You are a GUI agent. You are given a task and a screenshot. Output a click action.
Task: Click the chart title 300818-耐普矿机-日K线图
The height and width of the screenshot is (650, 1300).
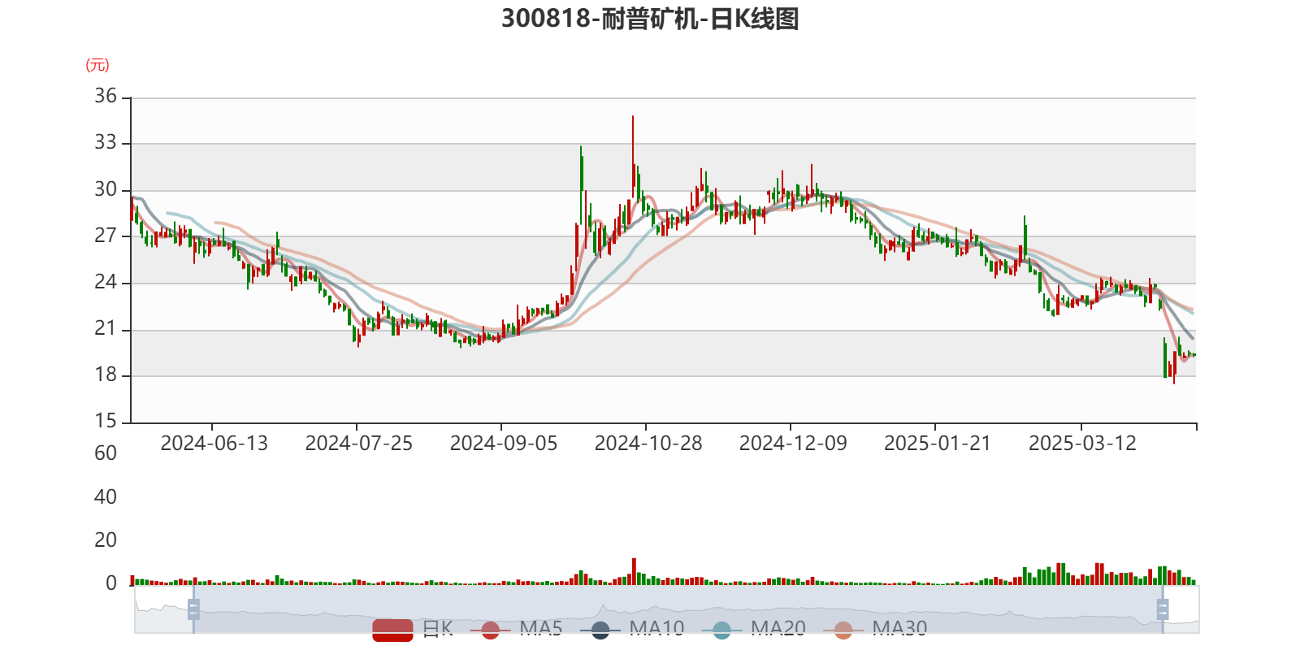(650, 18)
